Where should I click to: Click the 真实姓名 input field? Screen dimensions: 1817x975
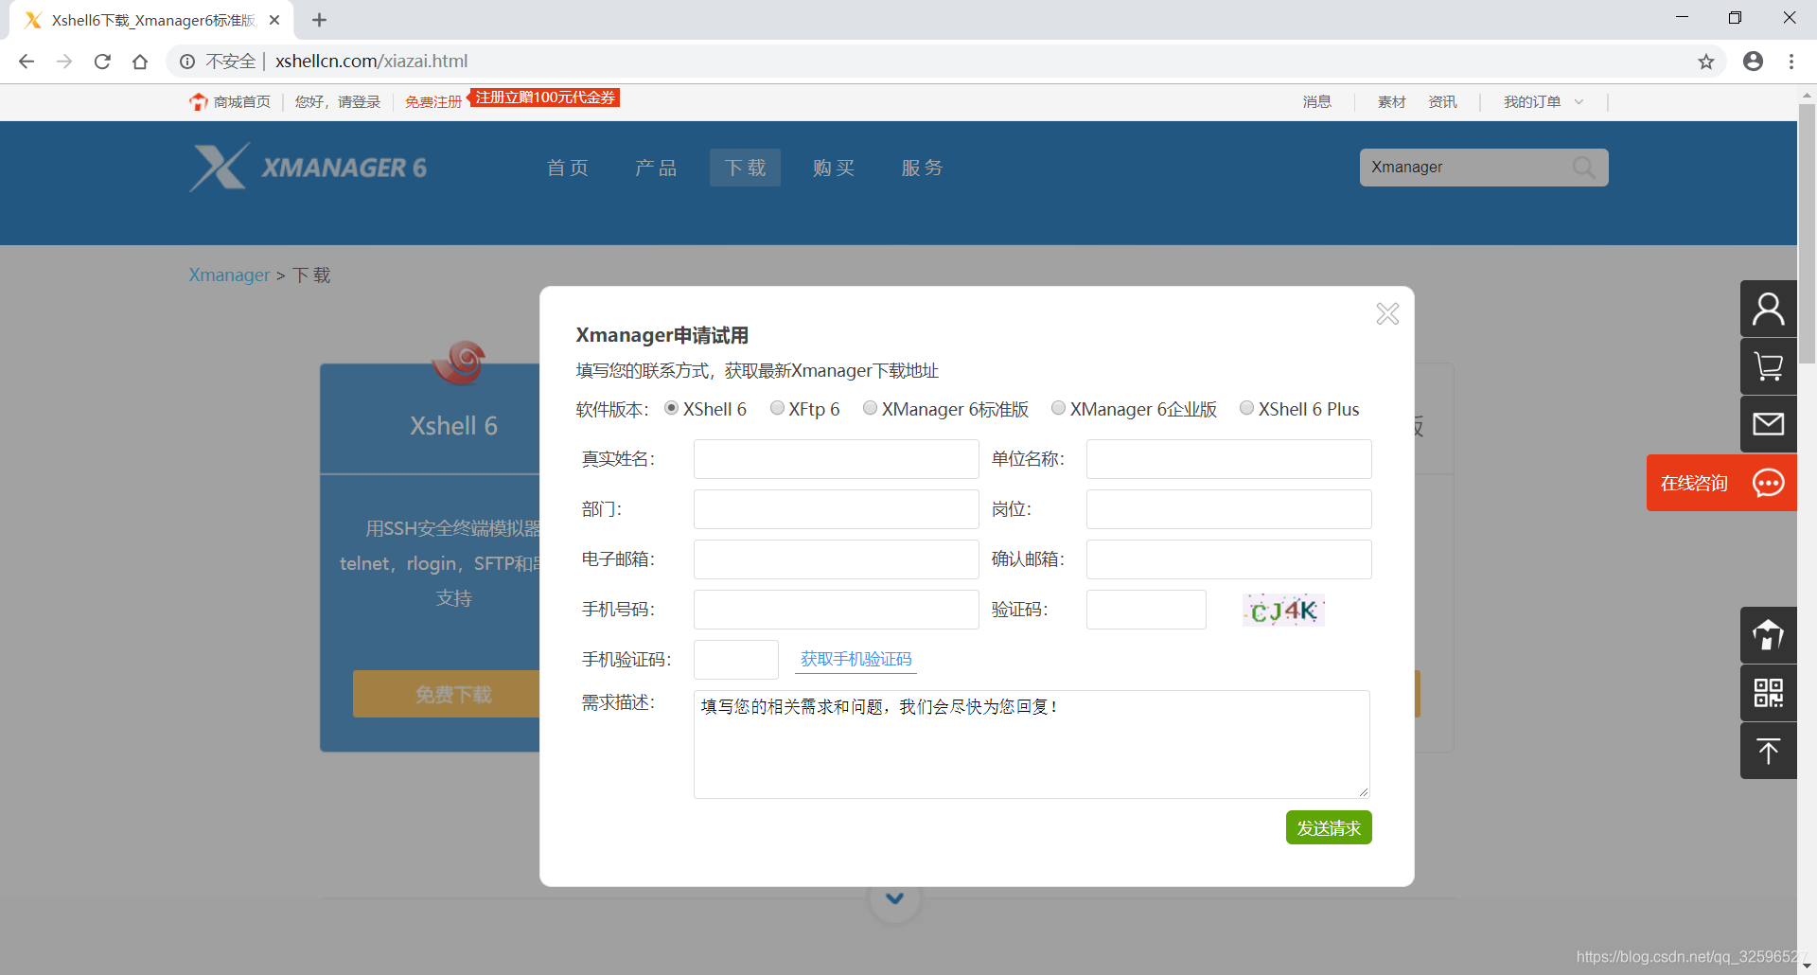tap(836, 458)
